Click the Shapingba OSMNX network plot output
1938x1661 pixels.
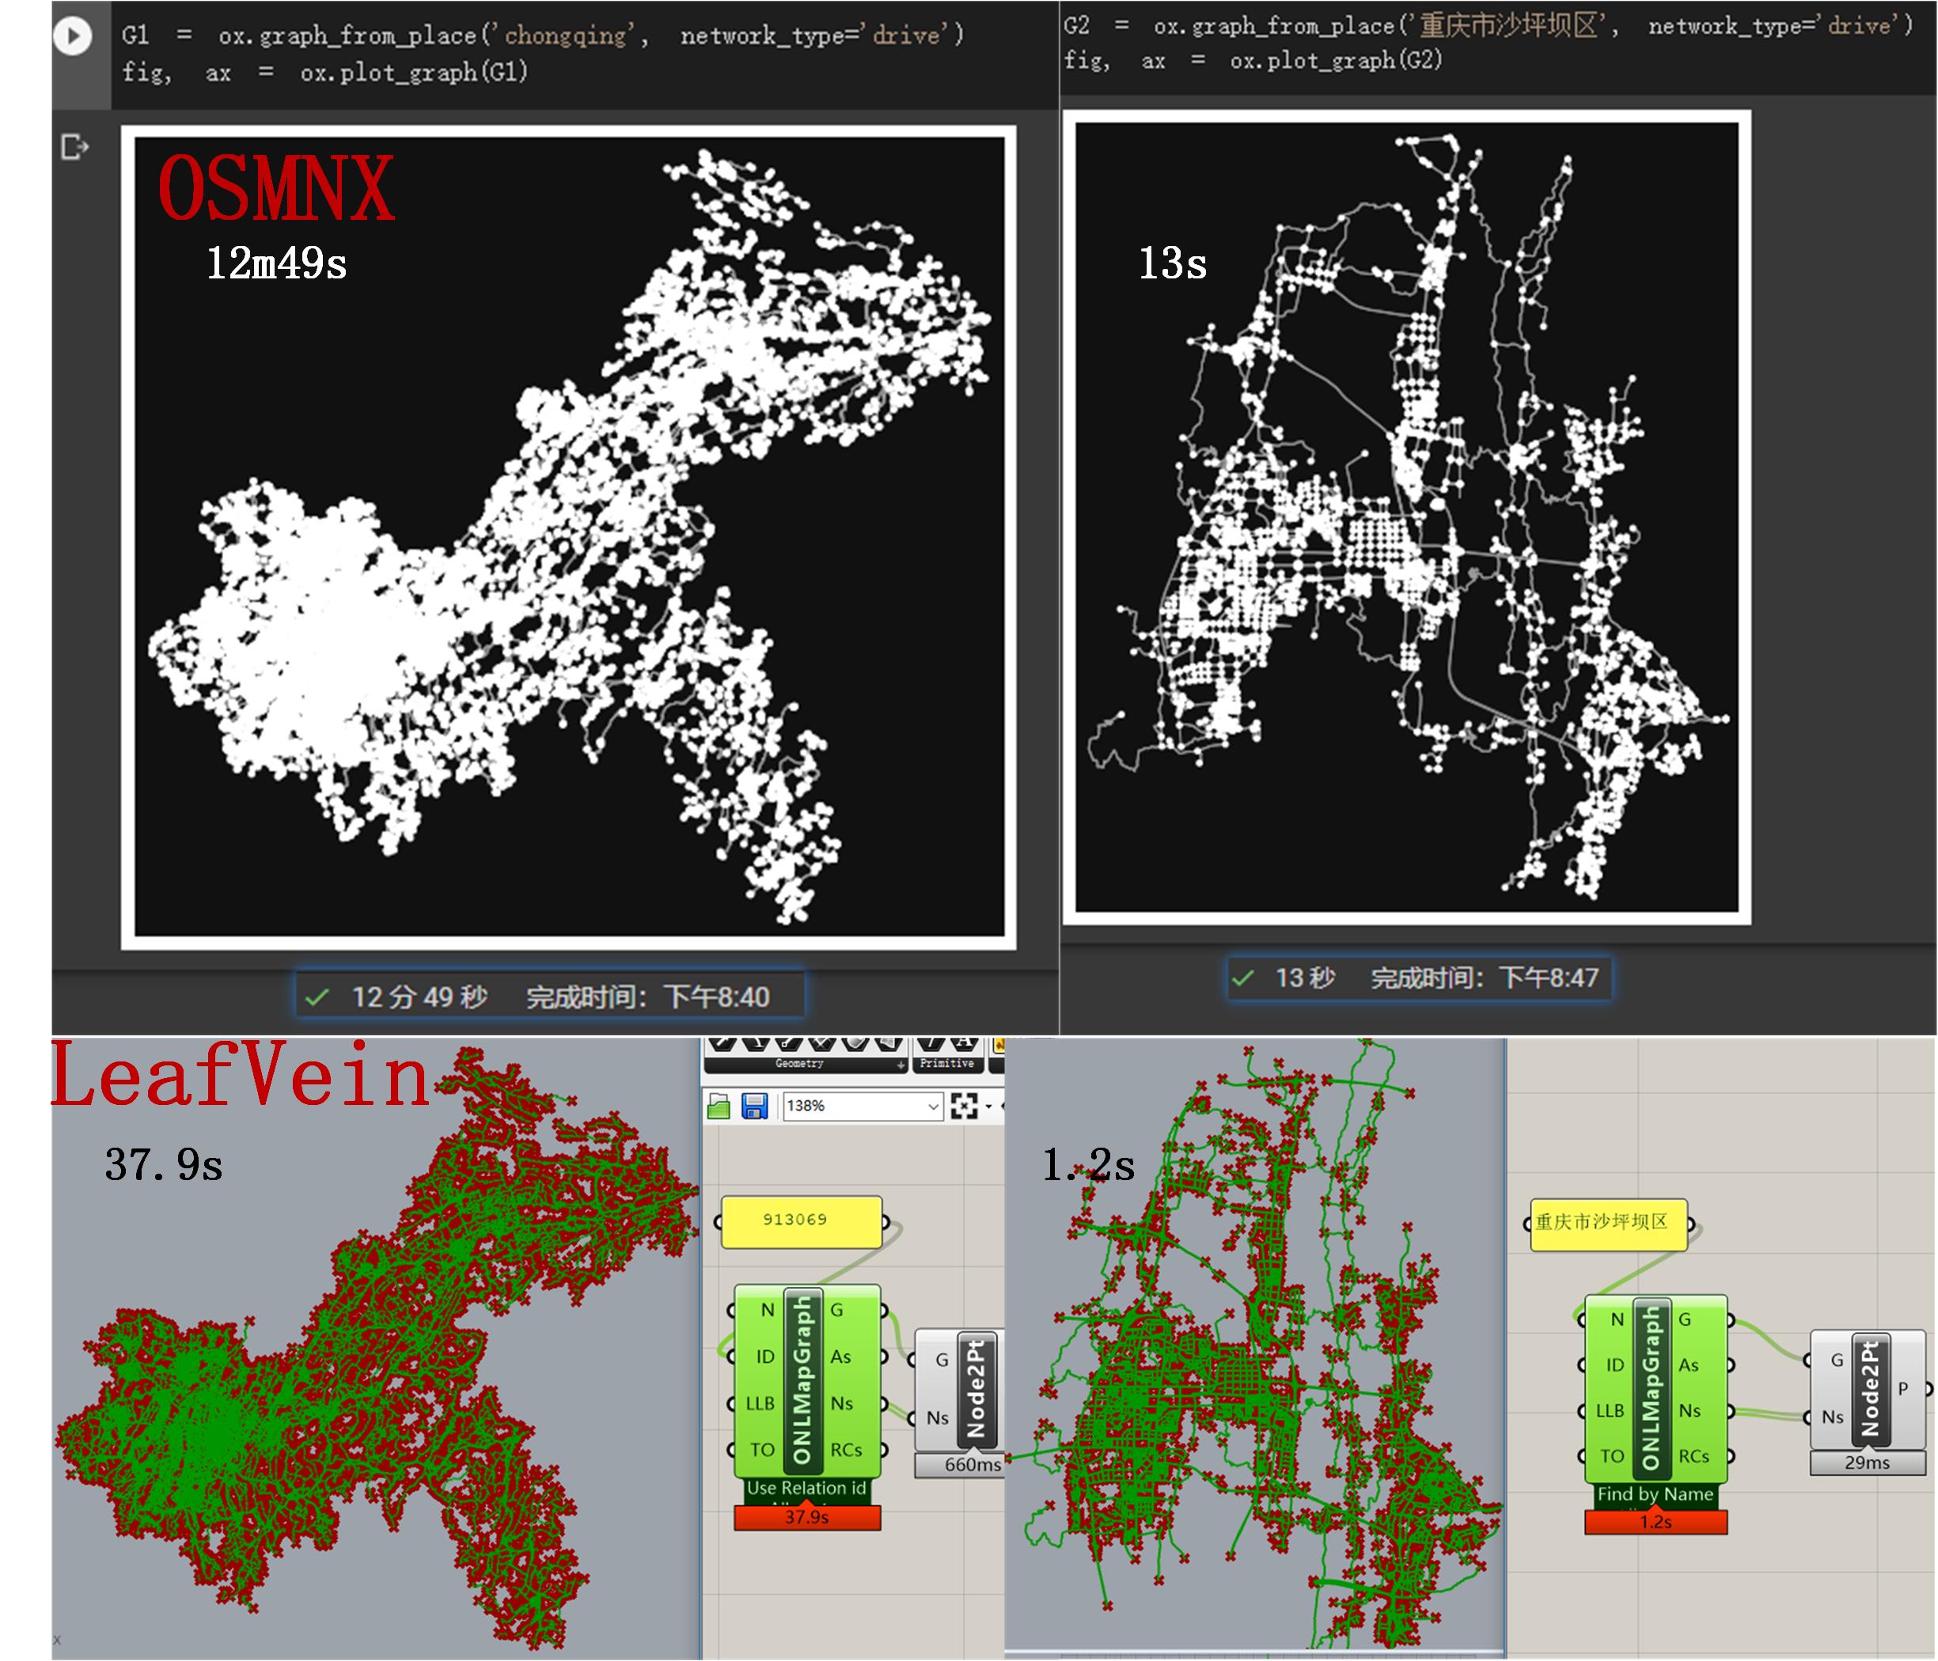pyautogui.click(x=1407, y=517)
